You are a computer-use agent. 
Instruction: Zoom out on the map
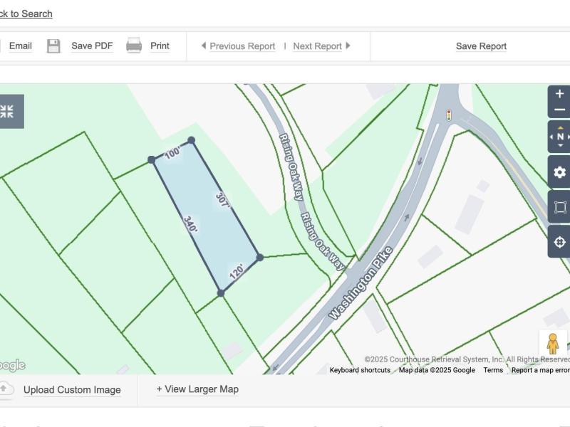pyautogui.click(x=559, y=110)
